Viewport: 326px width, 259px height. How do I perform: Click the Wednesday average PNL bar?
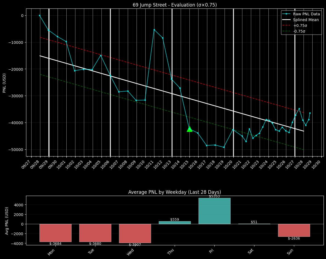click(x=135, y=233)
